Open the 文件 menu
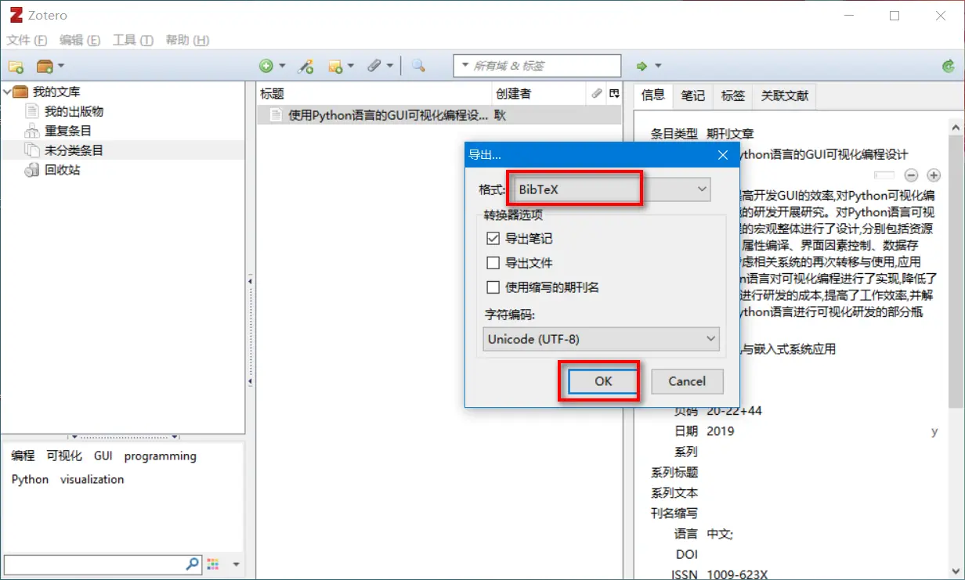The height and width of the screenshot is (580, 965). [27, 40]
